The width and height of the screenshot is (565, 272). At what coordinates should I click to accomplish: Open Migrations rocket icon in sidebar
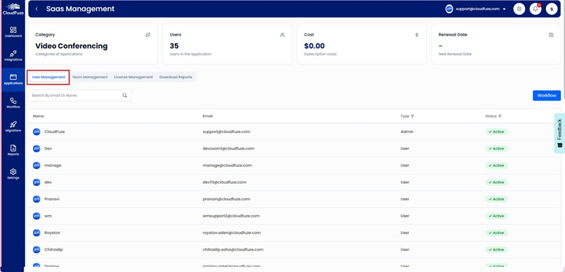point(13,126)
